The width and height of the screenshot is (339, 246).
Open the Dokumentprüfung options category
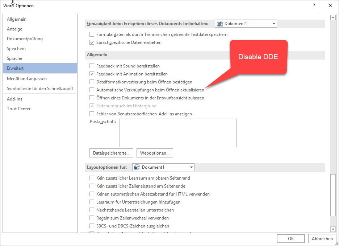point(25,39)
